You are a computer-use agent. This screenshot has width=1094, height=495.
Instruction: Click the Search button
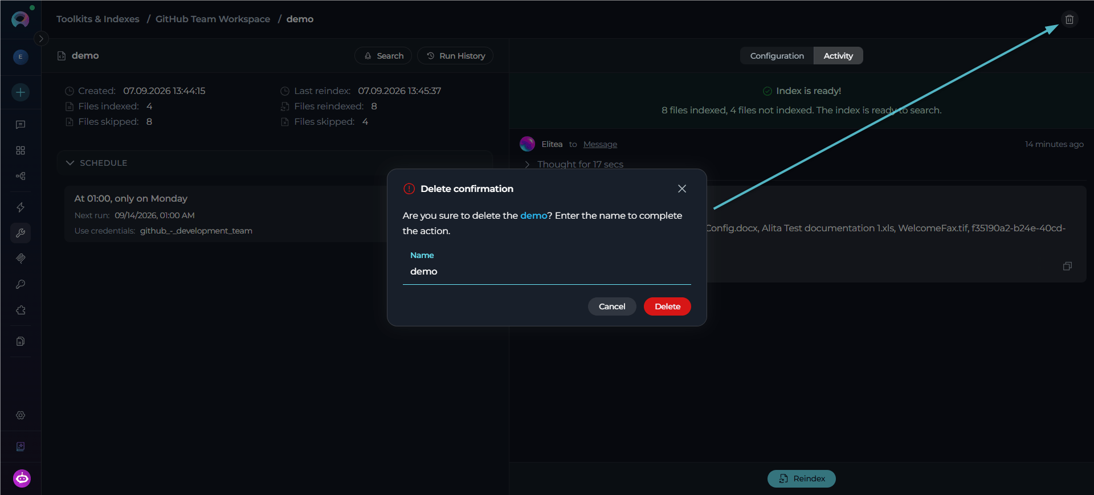click(x=383, y=56)
